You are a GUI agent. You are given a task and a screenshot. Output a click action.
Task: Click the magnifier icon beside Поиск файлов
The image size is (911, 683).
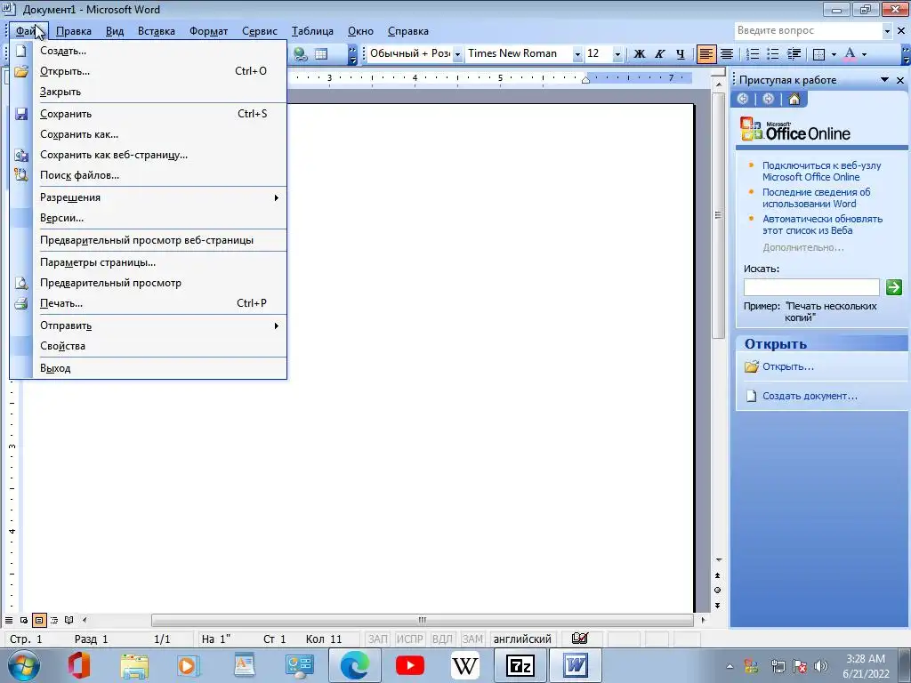click(21, 175)
